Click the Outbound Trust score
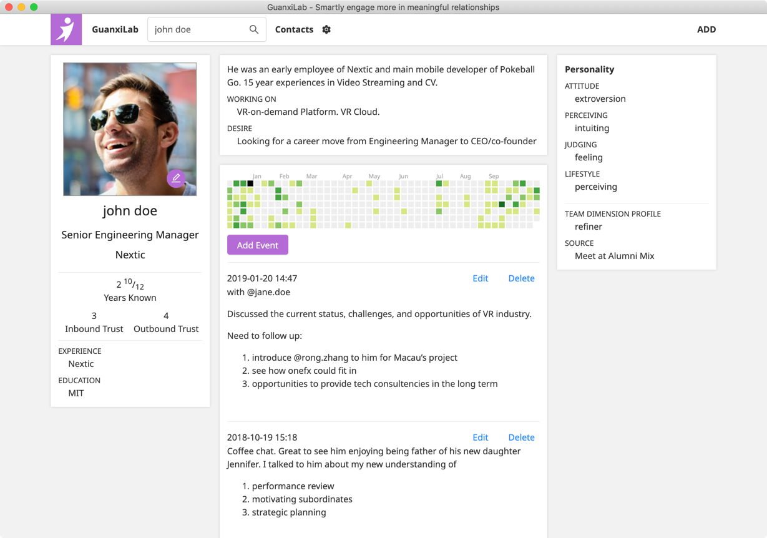Viewport: 767px width, 538px height. tap(166, 316)
